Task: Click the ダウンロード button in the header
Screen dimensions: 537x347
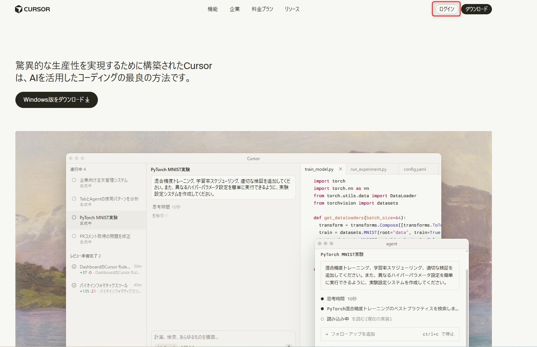Action: 476,9
